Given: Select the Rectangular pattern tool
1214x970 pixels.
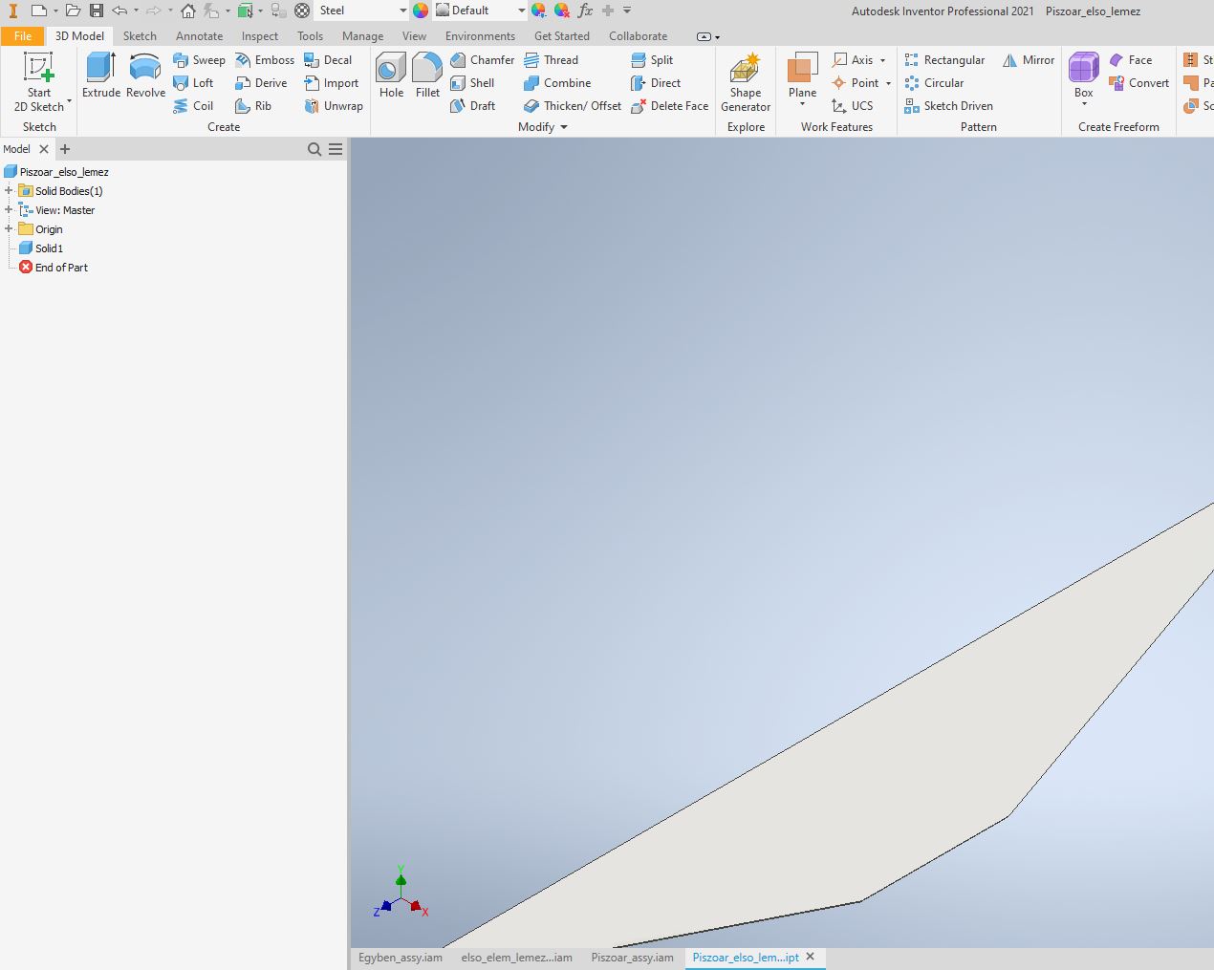Looking at the screenshot, I should (x=944, y=60).
